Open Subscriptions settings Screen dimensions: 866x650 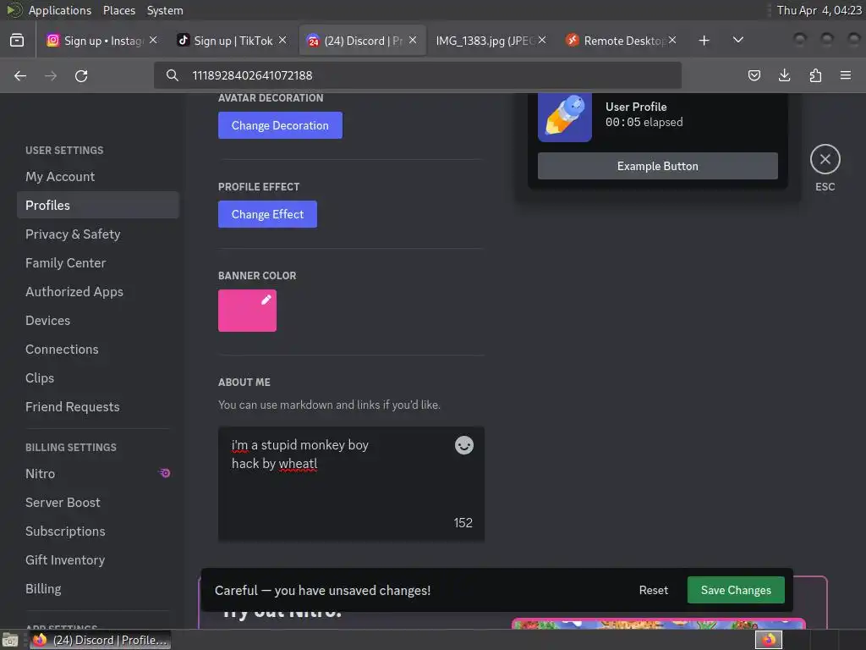pos(98,532)
